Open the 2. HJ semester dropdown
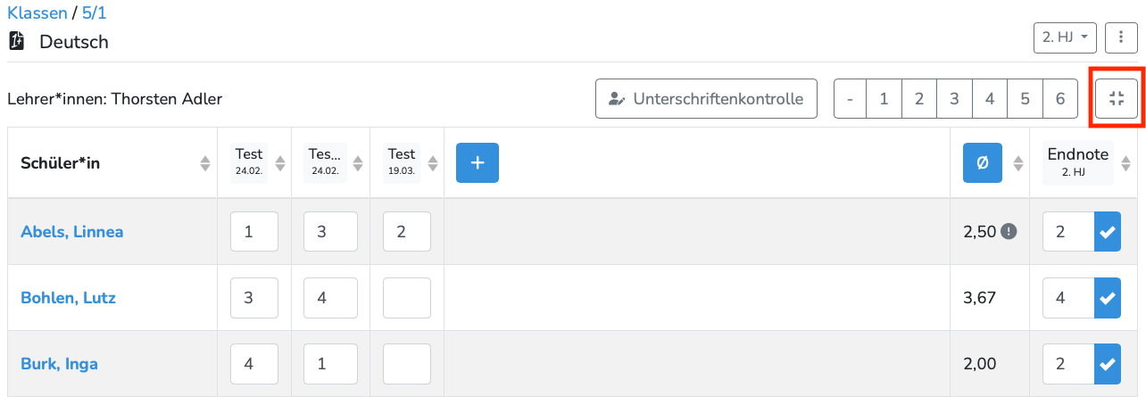 1064,37
